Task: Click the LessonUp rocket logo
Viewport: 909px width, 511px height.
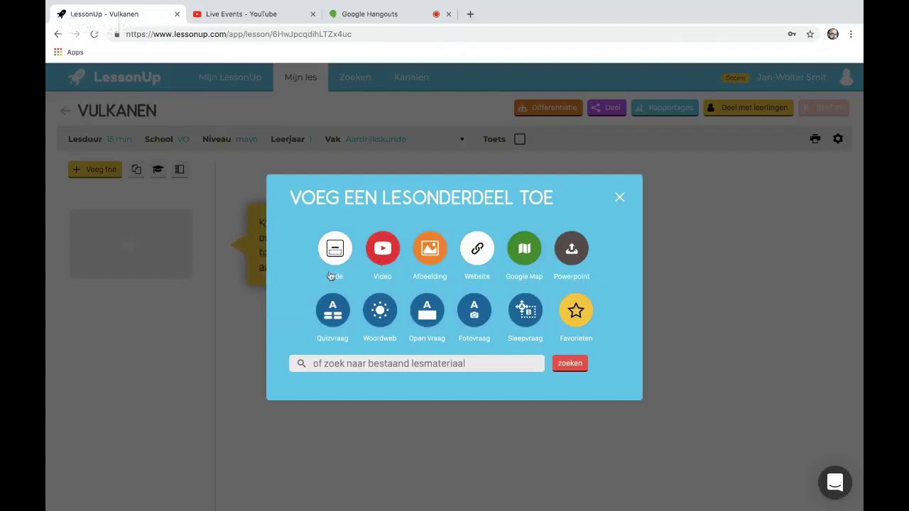Action: coord(115,77)
